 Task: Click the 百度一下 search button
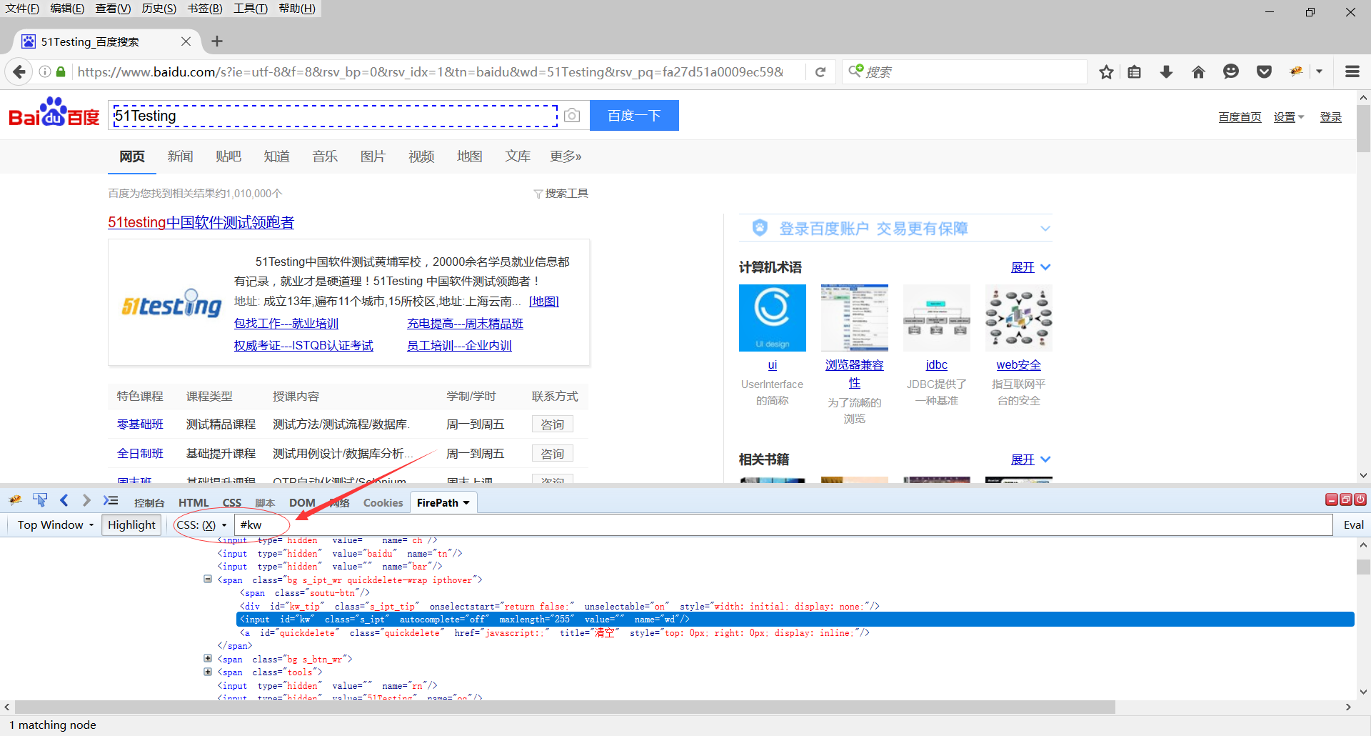tap(634, 116)
